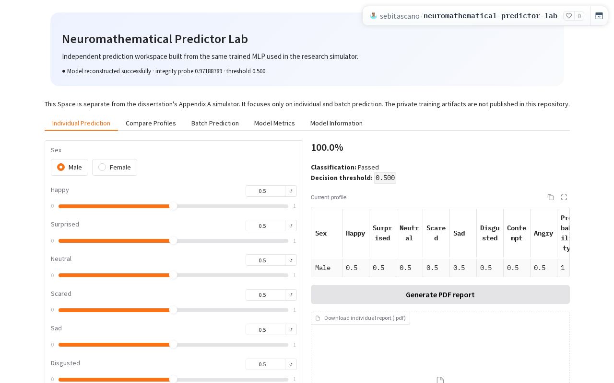Select the Female radio option
The image size is (614, 383).
(x=115, y=167)
